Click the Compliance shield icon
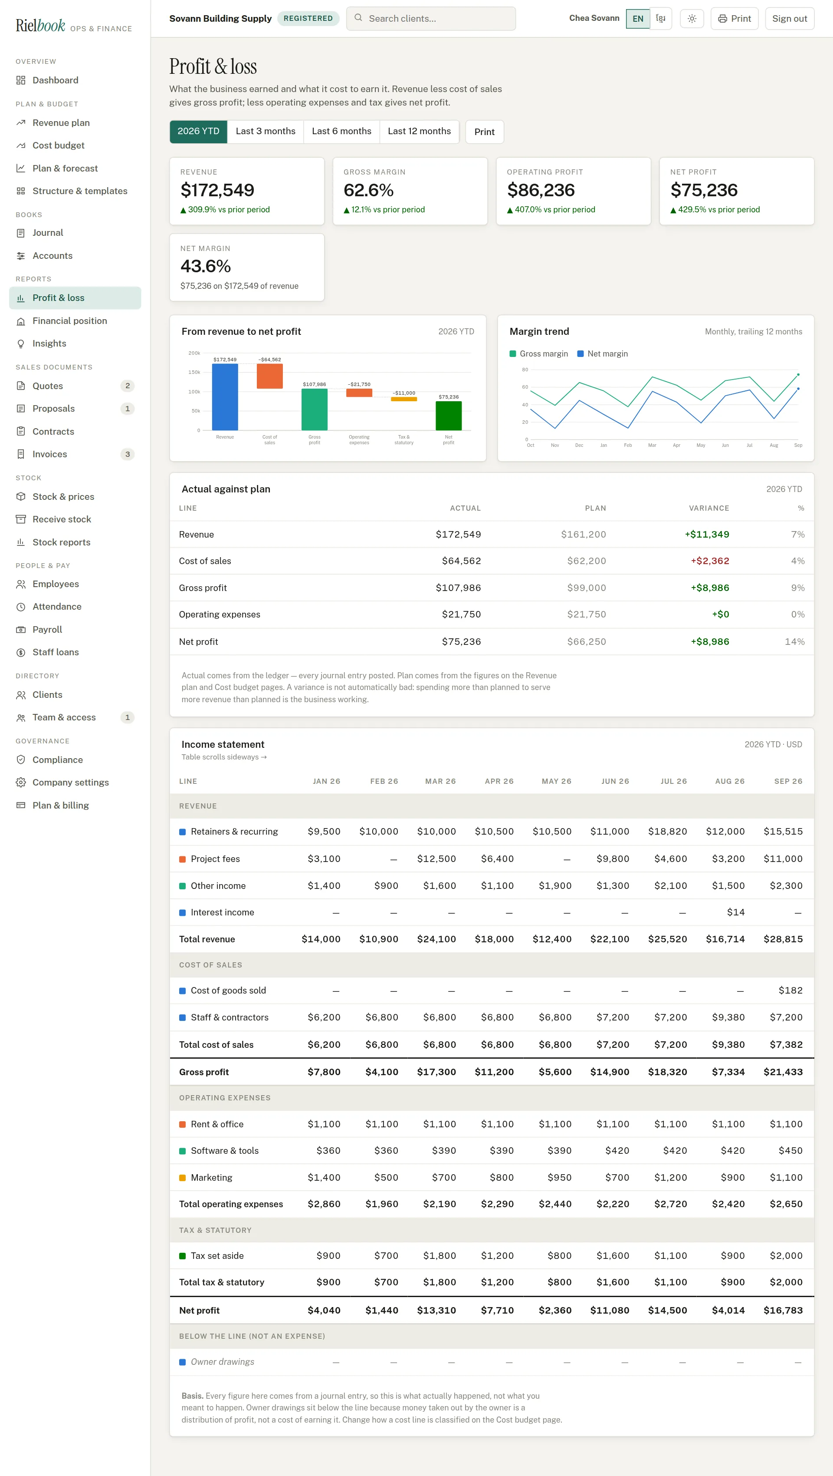 coord(21,759)
